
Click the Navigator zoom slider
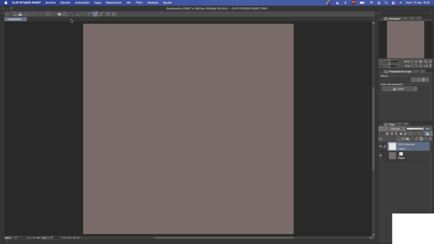pos(389,61)
